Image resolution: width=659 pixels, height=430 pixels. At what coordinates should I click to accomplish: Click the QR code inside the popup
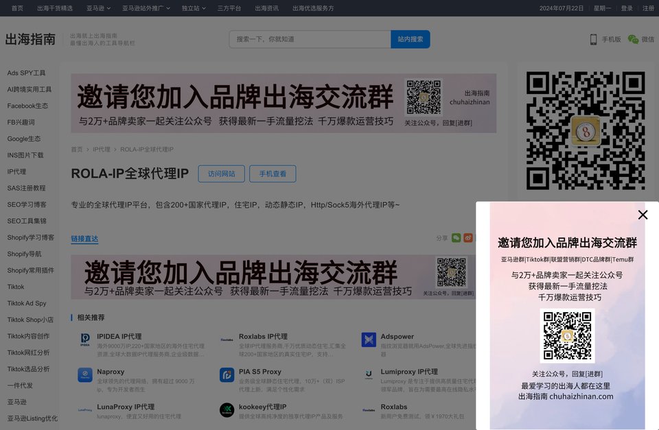tap(568, 335)
